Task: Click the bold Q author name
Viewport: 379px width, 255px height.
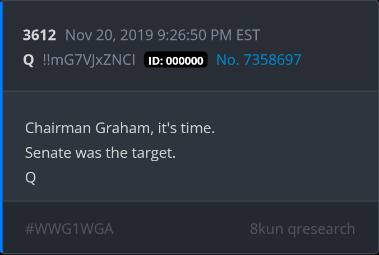Action: tap(29, 60)
